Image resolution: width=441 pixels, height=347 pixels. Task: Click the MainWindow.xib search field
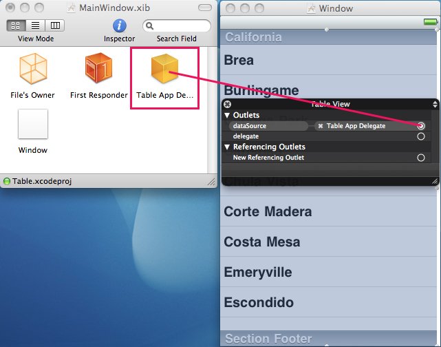(x=177, y=26)
